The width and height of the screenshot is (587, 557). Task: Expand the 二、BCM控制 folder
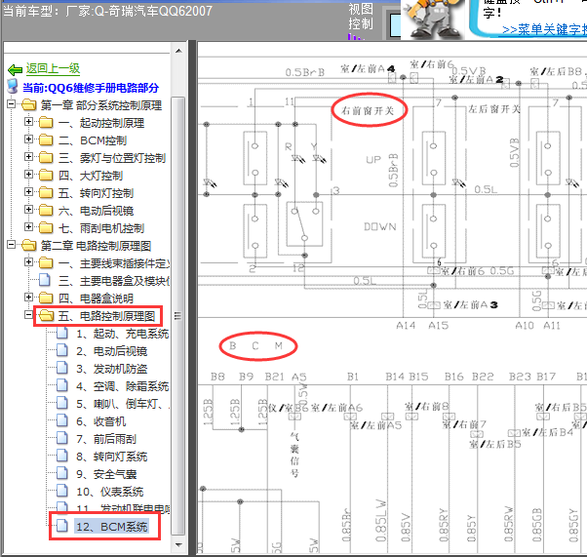point(29,139)
